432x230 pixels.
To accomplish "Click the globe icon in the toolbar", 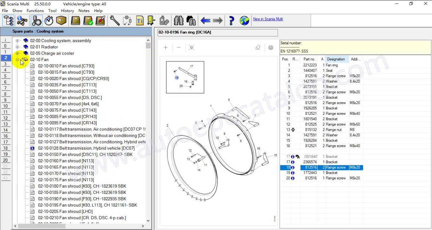I will pos(244,21).
